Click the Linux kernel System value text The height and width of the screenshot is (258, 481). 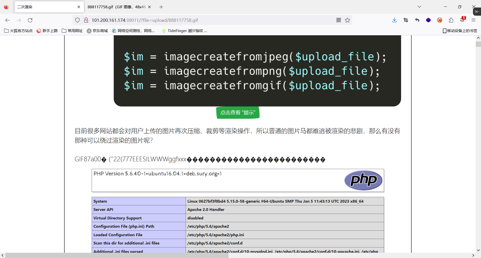[275, 201]
